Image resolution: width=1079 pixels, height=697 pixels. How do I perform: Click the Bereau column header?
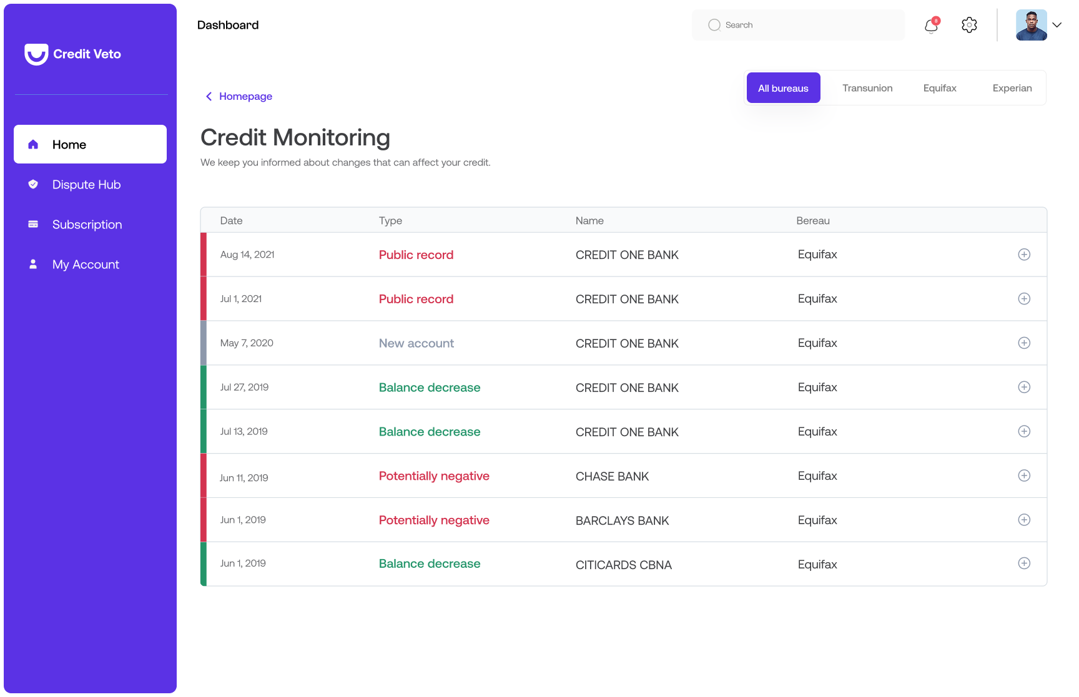tap(813, 221)
